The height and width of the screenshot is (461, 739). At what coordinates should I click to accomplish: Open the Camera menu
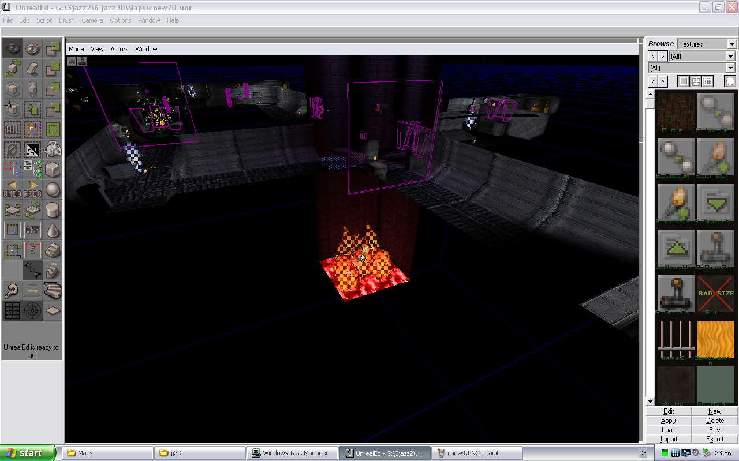[x=92, y=20]
